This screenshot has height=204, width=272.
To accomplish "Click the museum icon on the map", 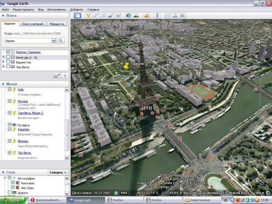I will pos(81,154).
